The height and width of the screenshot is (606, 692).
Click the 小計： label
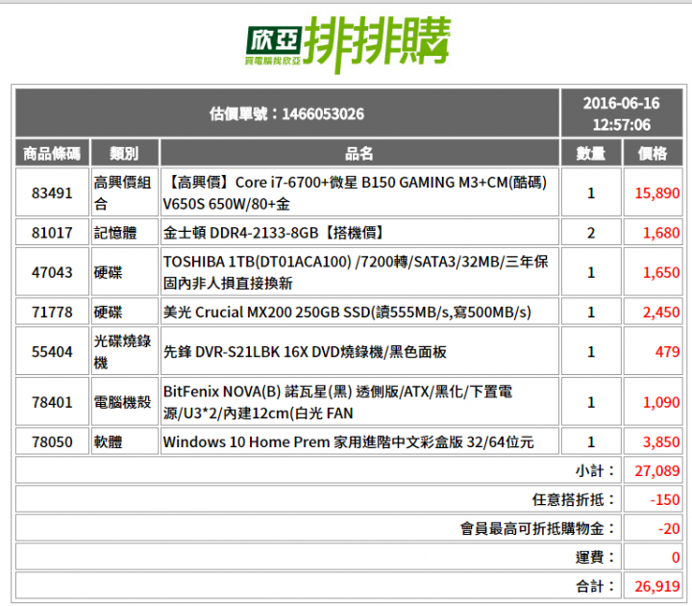[595, 470]
